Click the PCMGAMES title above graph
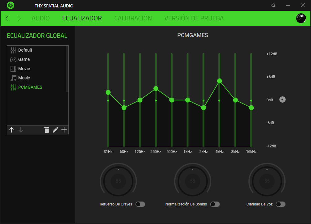Viewport: 311px width, 224px height. pyautogui.click(x=193, y=35)
